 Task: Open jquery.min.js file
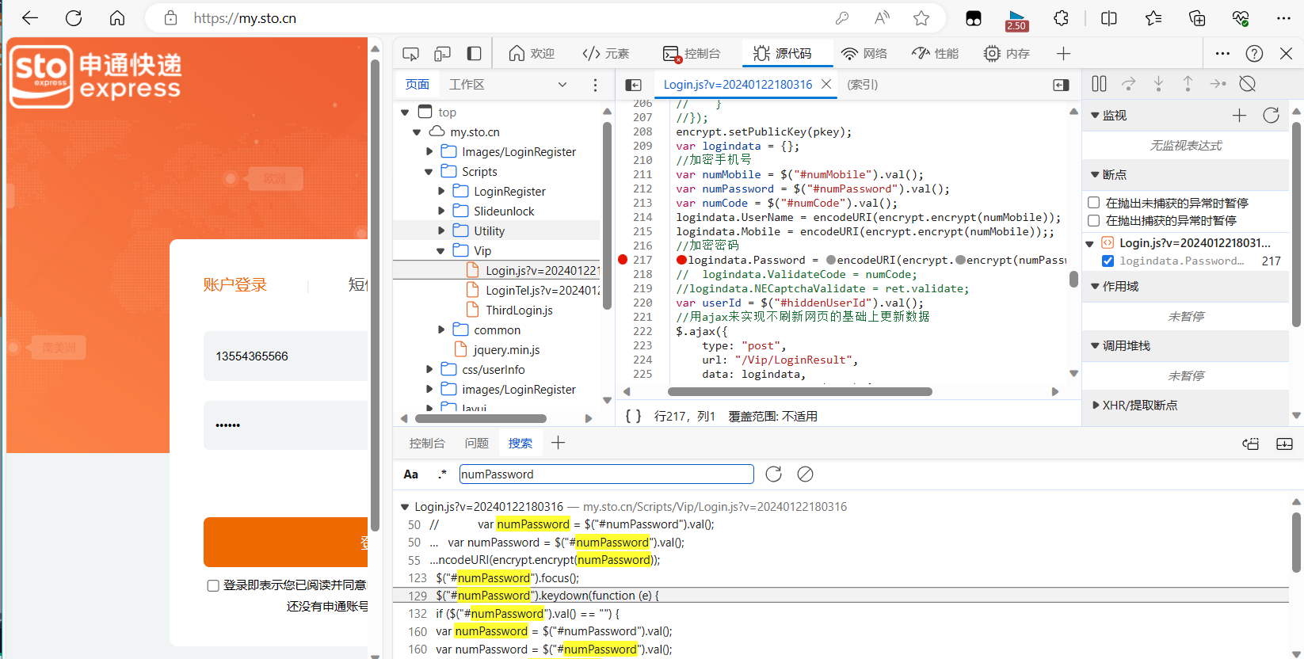click(506, 350)
